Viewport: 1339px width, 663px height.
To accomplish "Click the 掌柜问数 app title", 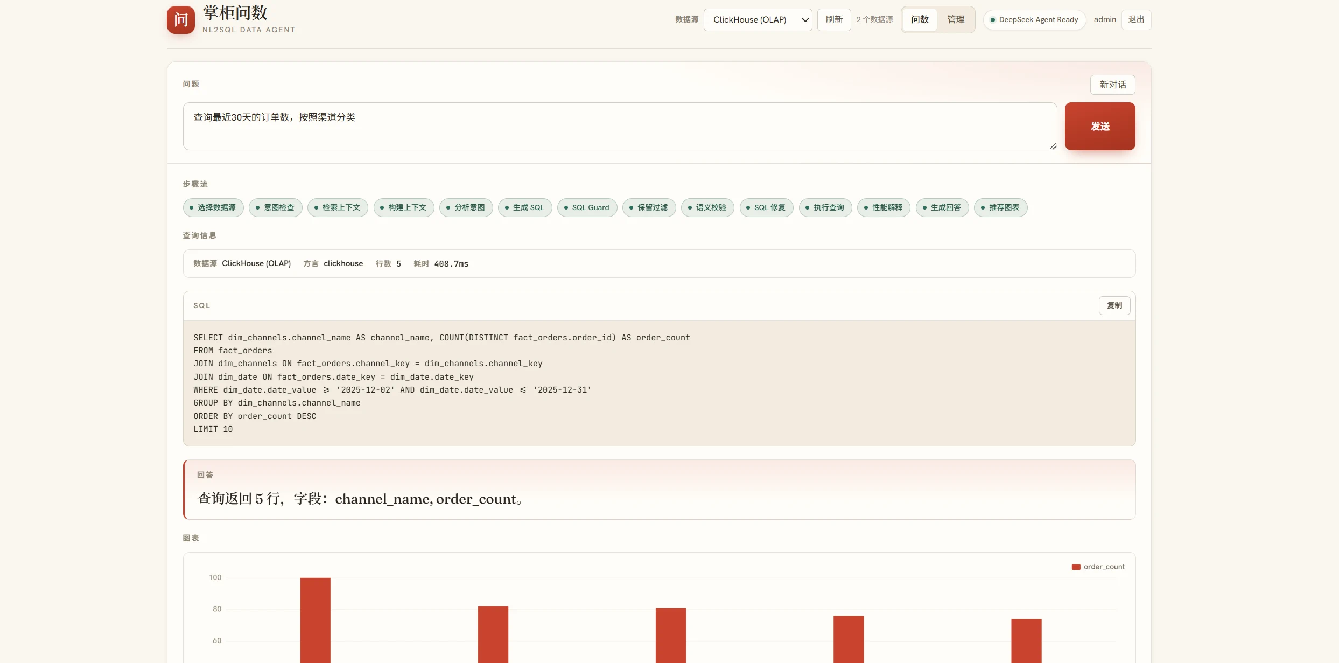I will (x=235, y=12).
